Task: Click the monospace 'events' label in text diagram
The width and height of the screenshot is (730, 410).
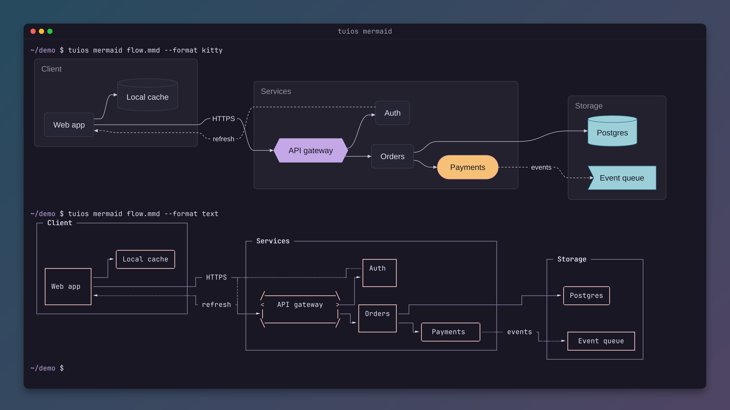Action: click(520, 332)
